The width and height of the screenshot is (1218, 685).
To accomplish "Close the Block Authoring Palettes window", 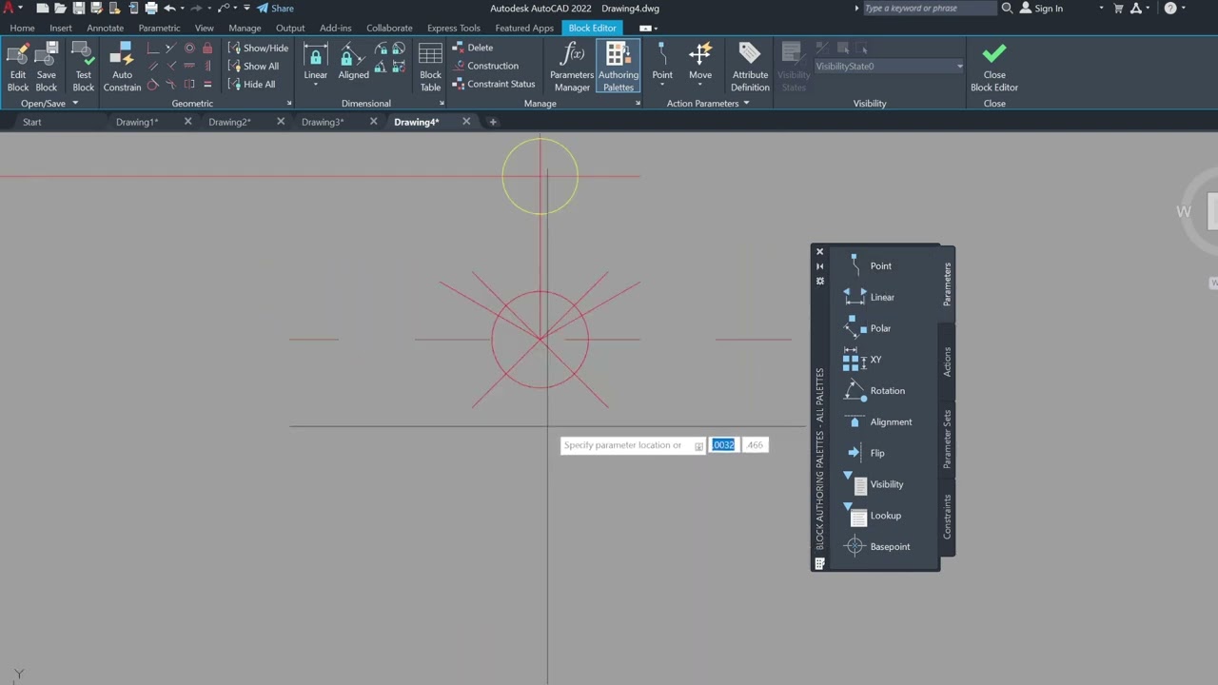I will [x=819, y=252].
